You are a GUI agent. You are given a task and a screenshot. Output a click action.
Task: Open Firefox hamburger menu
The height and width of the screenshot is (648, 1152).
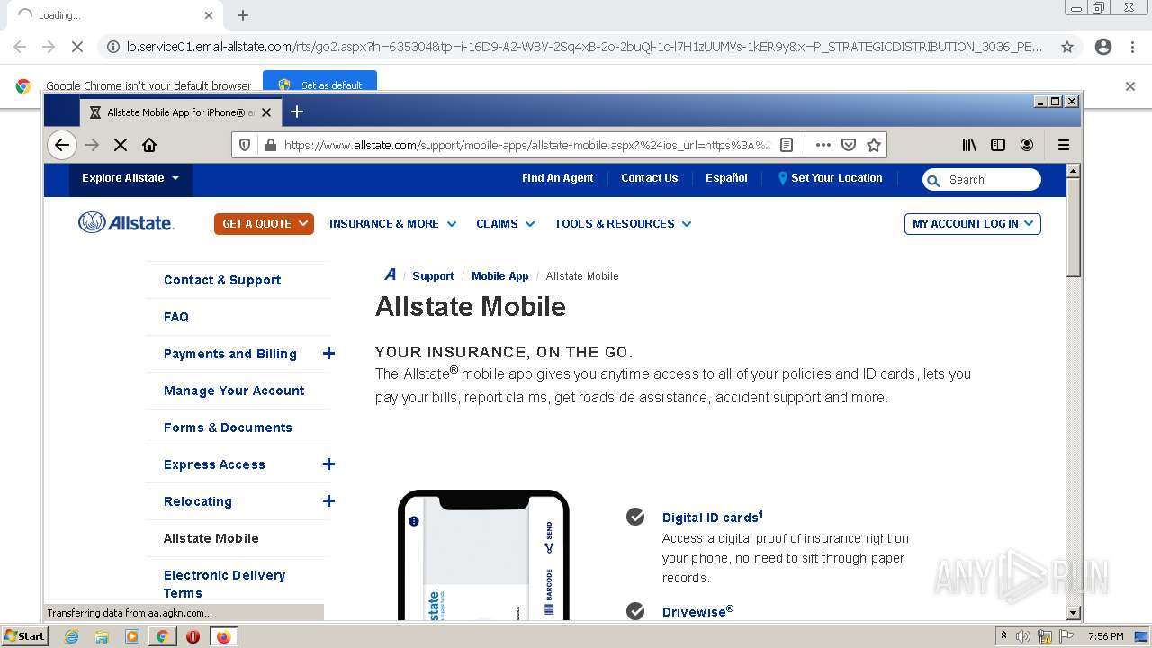click(x=1063, y=145)
